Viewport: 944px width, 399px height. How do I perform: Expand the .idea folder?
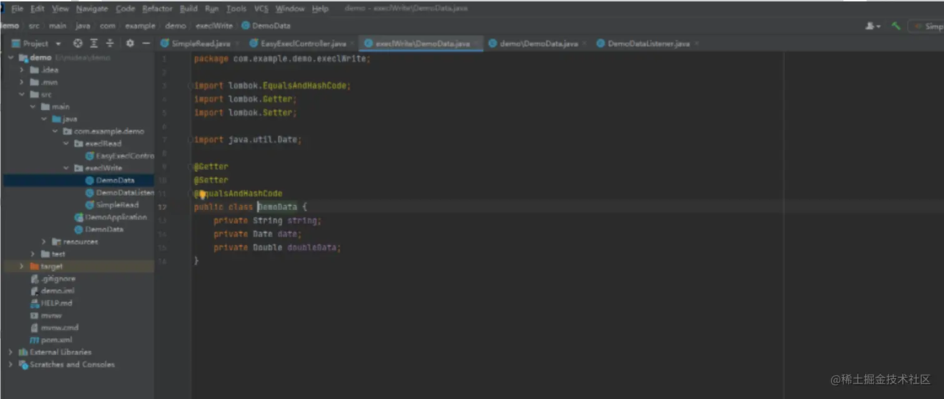21,70
